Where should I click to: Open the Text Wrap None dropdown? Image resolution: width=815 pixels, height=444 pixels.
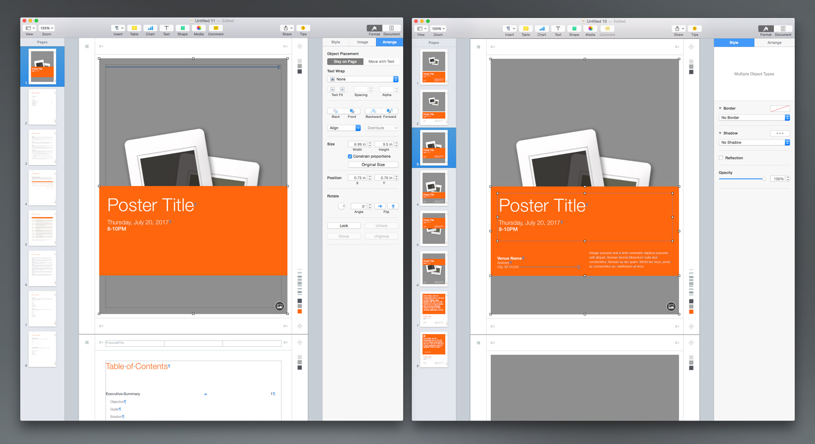coord(363,79)
